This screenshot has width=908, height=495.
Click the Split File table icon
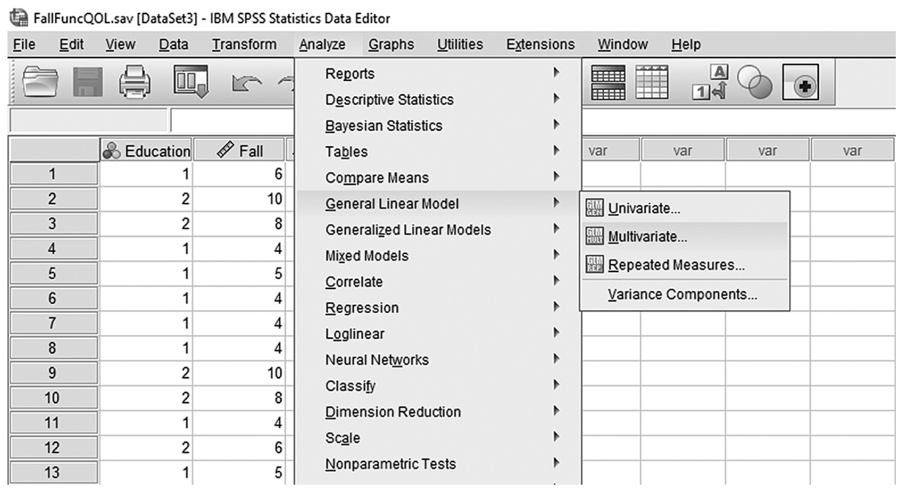click(608, 83)
